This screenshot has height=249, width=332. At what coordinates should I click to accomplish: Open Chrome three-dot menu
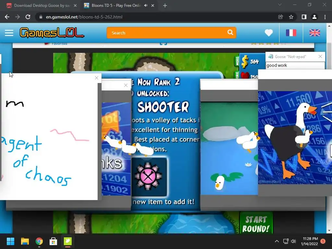[x=325, y=17]
